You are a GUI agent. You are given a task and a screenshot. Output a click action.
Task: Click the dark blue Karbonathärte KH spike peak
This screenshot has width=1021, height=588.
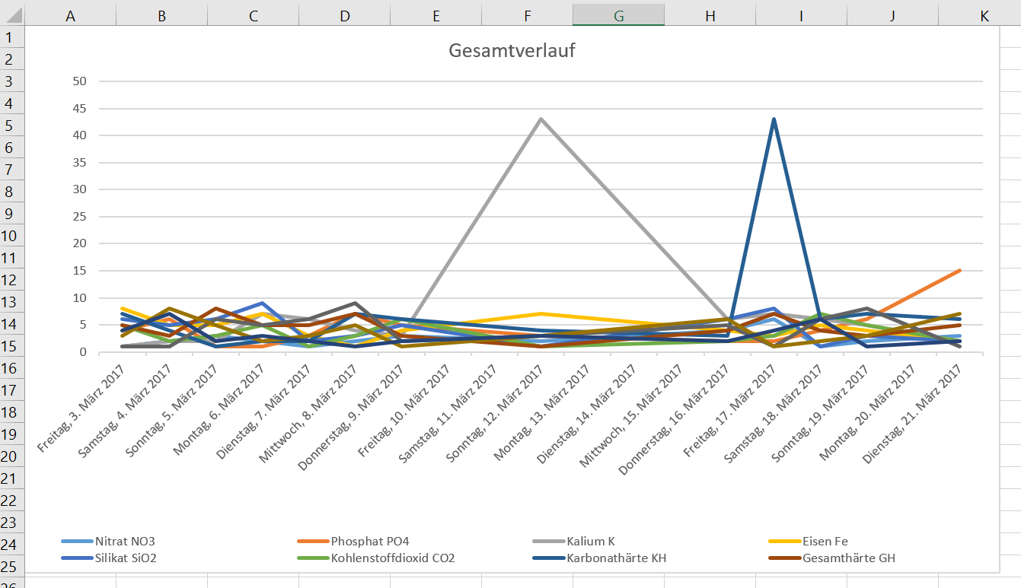pos(774,119)
